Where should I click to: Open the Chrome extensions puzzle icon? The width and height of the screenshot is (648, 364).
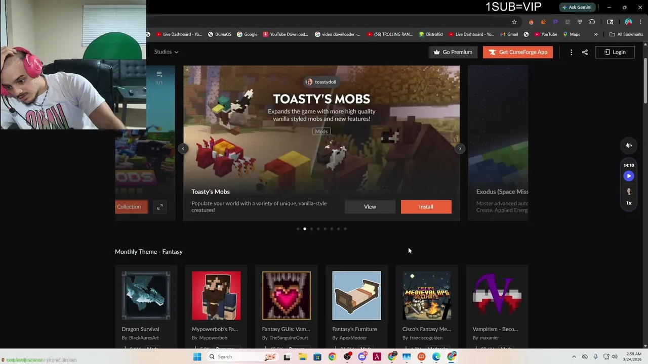pos(592,22)
